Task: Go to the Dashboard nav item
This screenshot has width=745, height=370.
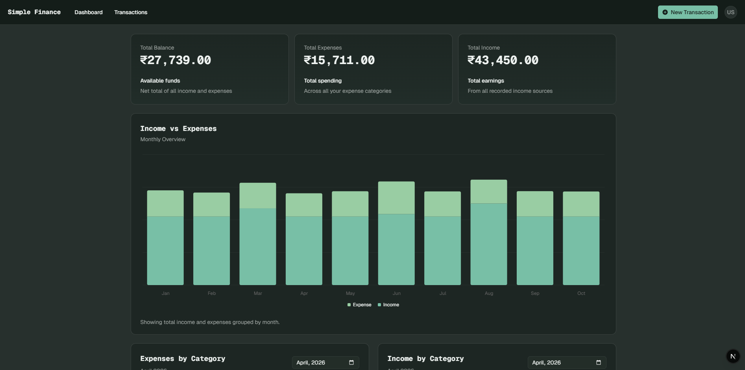Action: click(89, 12)
